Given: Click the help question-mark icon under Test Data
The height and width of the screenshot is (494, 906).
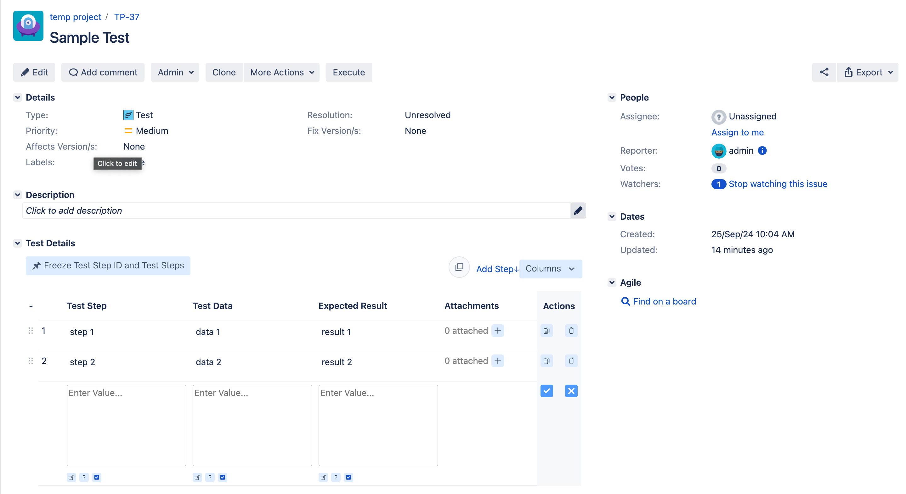Looking at the screenshot, I should tap(210, 477).
